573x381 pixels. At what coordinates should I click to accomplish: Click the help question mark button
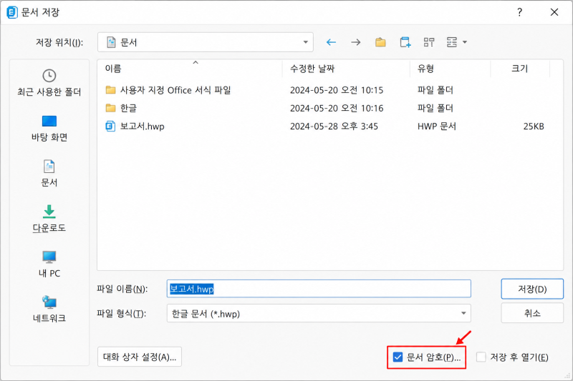(x=519, y=12)
